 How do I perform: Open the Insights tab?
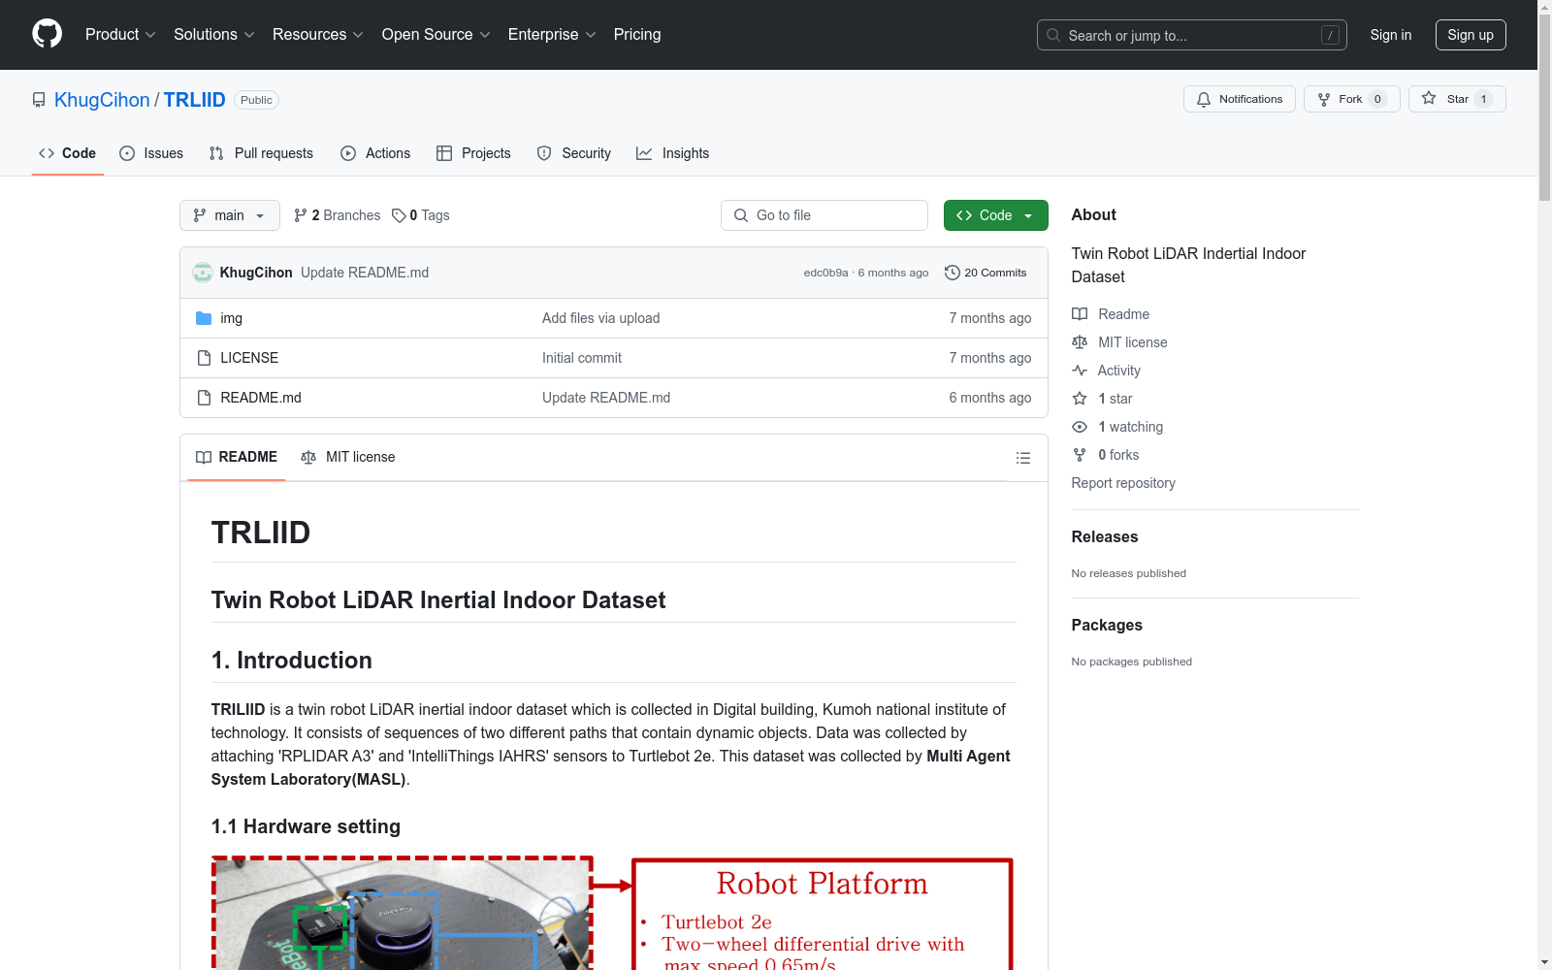pos(672,153)
